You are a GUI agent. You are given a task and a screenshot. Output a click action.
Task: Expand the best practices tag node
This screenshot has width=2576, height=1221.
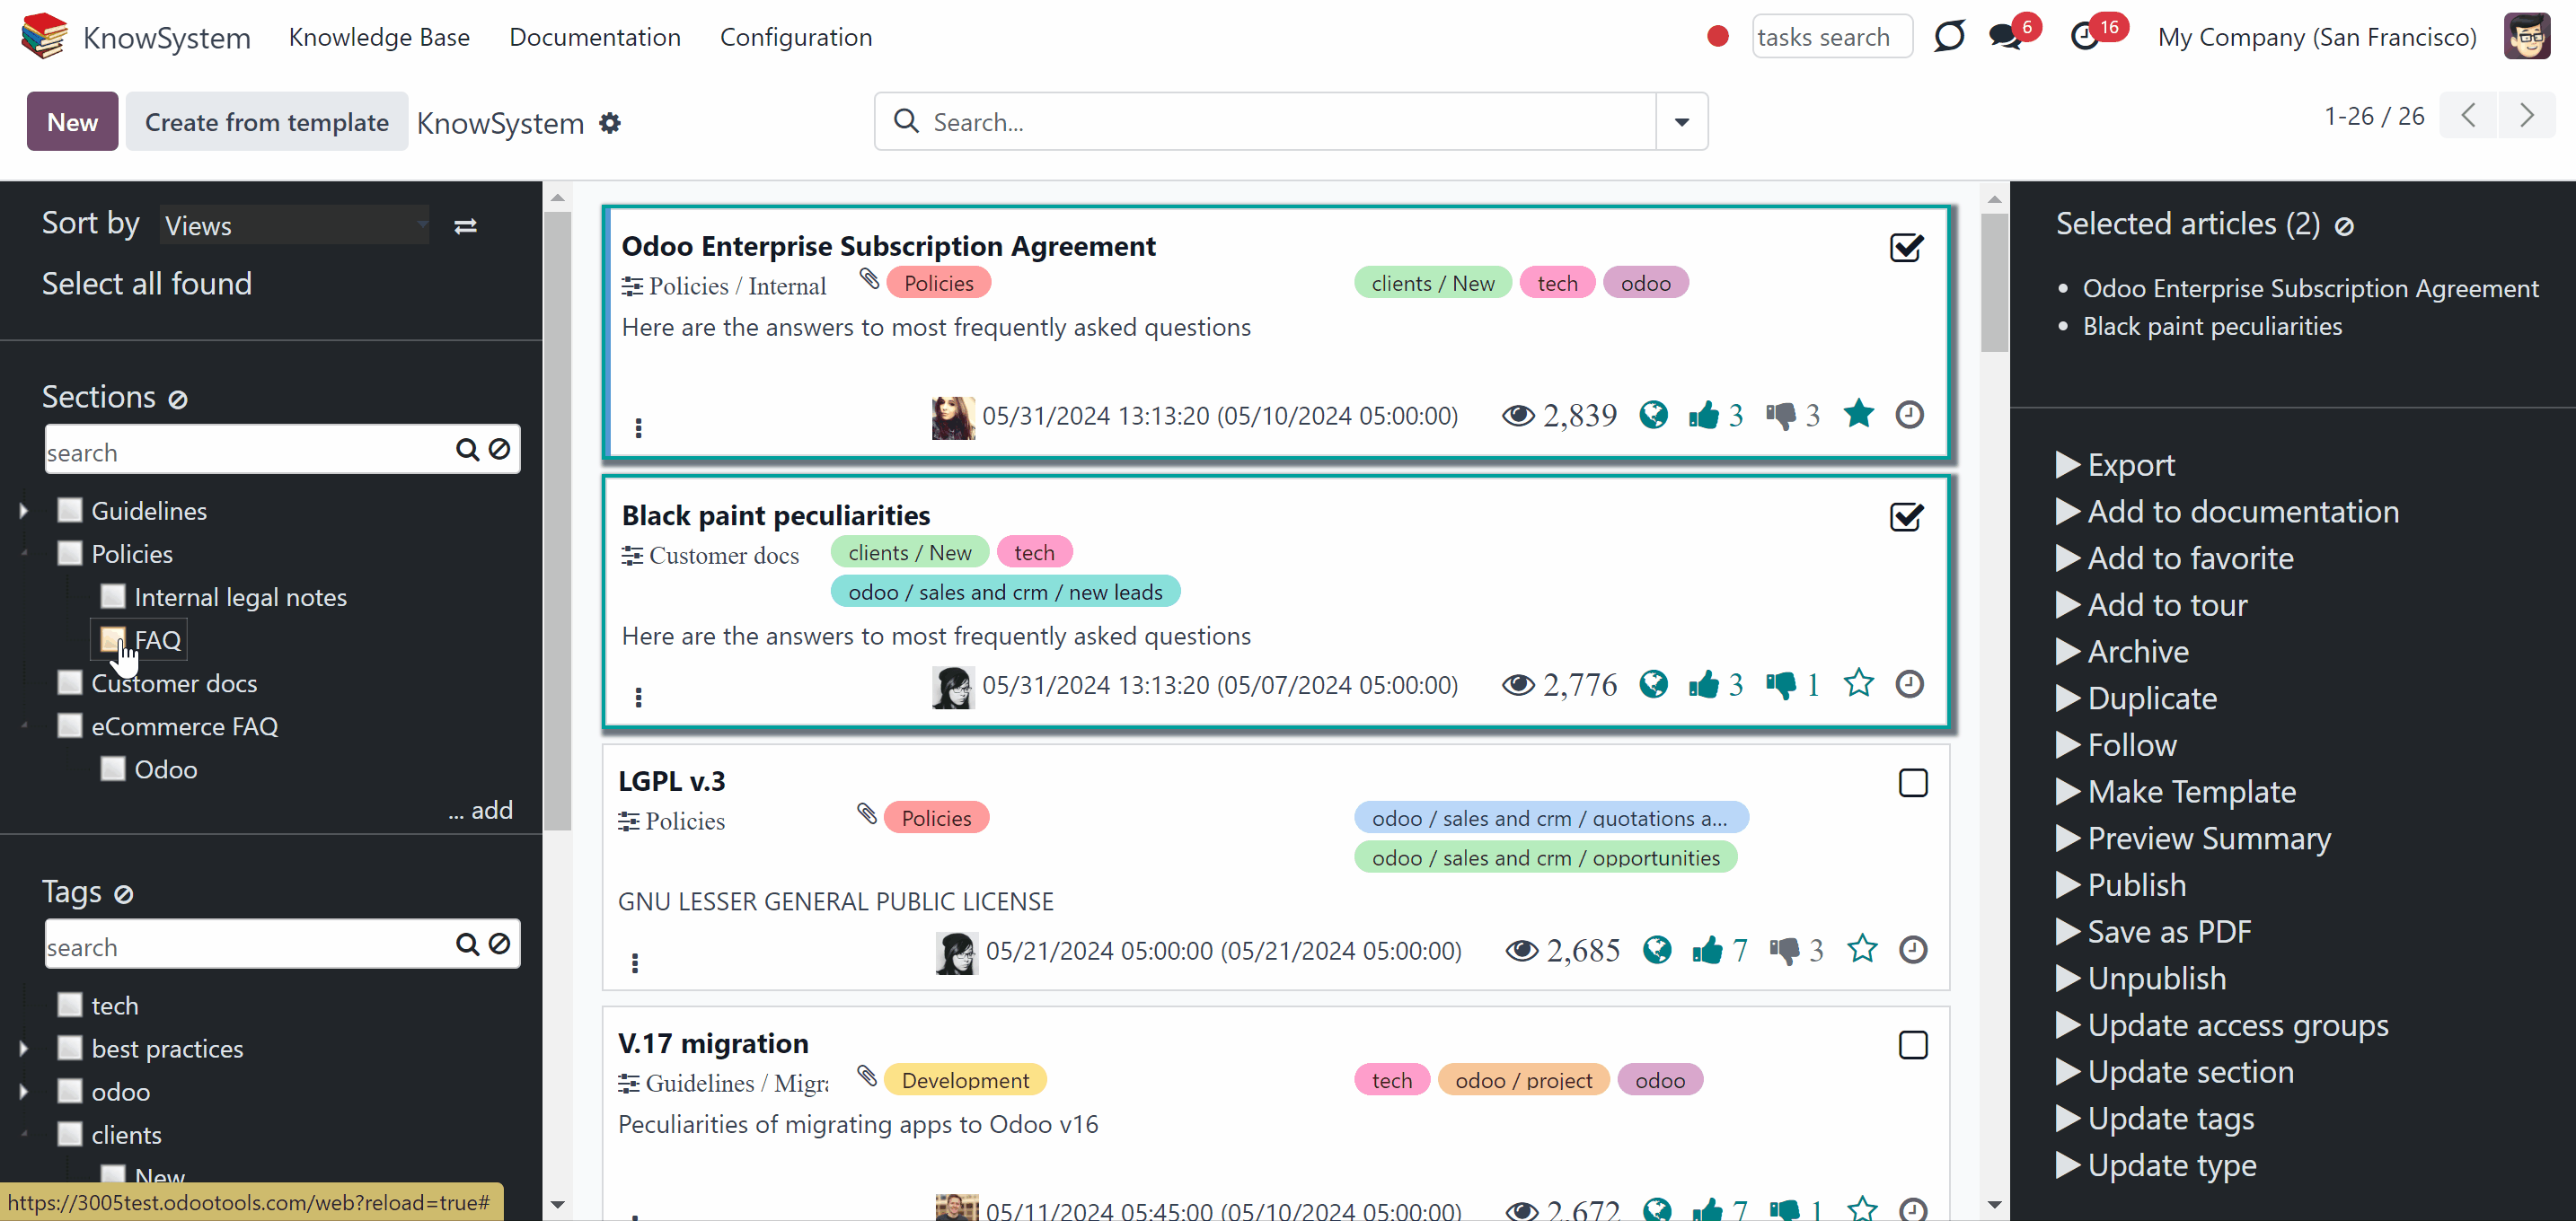(24, 1050)
